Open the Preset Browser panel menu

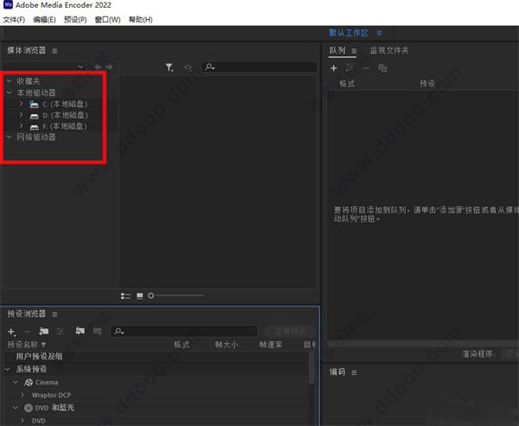pos(54,314)
